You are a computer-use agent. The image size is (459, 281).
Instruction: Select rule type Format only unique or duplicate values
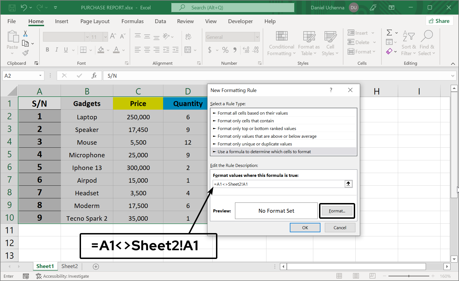point(255,144)
